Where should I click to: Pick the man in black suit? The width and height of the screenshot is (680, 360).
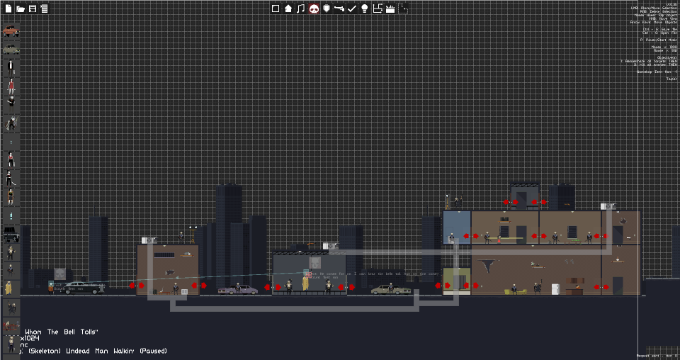pyautogui.click(x=11, y=67)
